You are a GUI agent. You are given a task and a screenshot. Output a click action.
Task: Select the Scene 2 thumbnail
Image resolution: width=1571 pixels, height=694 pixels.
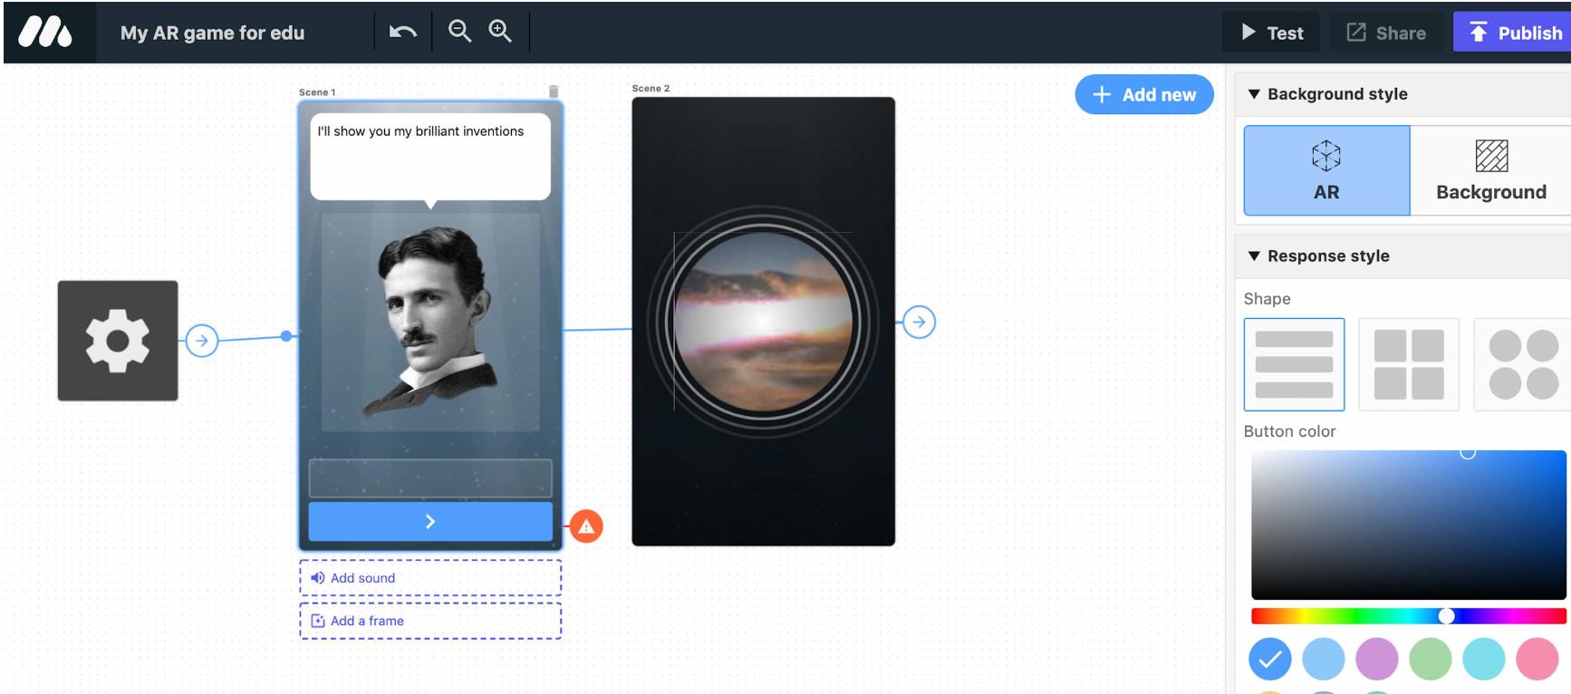pos(763,322)
